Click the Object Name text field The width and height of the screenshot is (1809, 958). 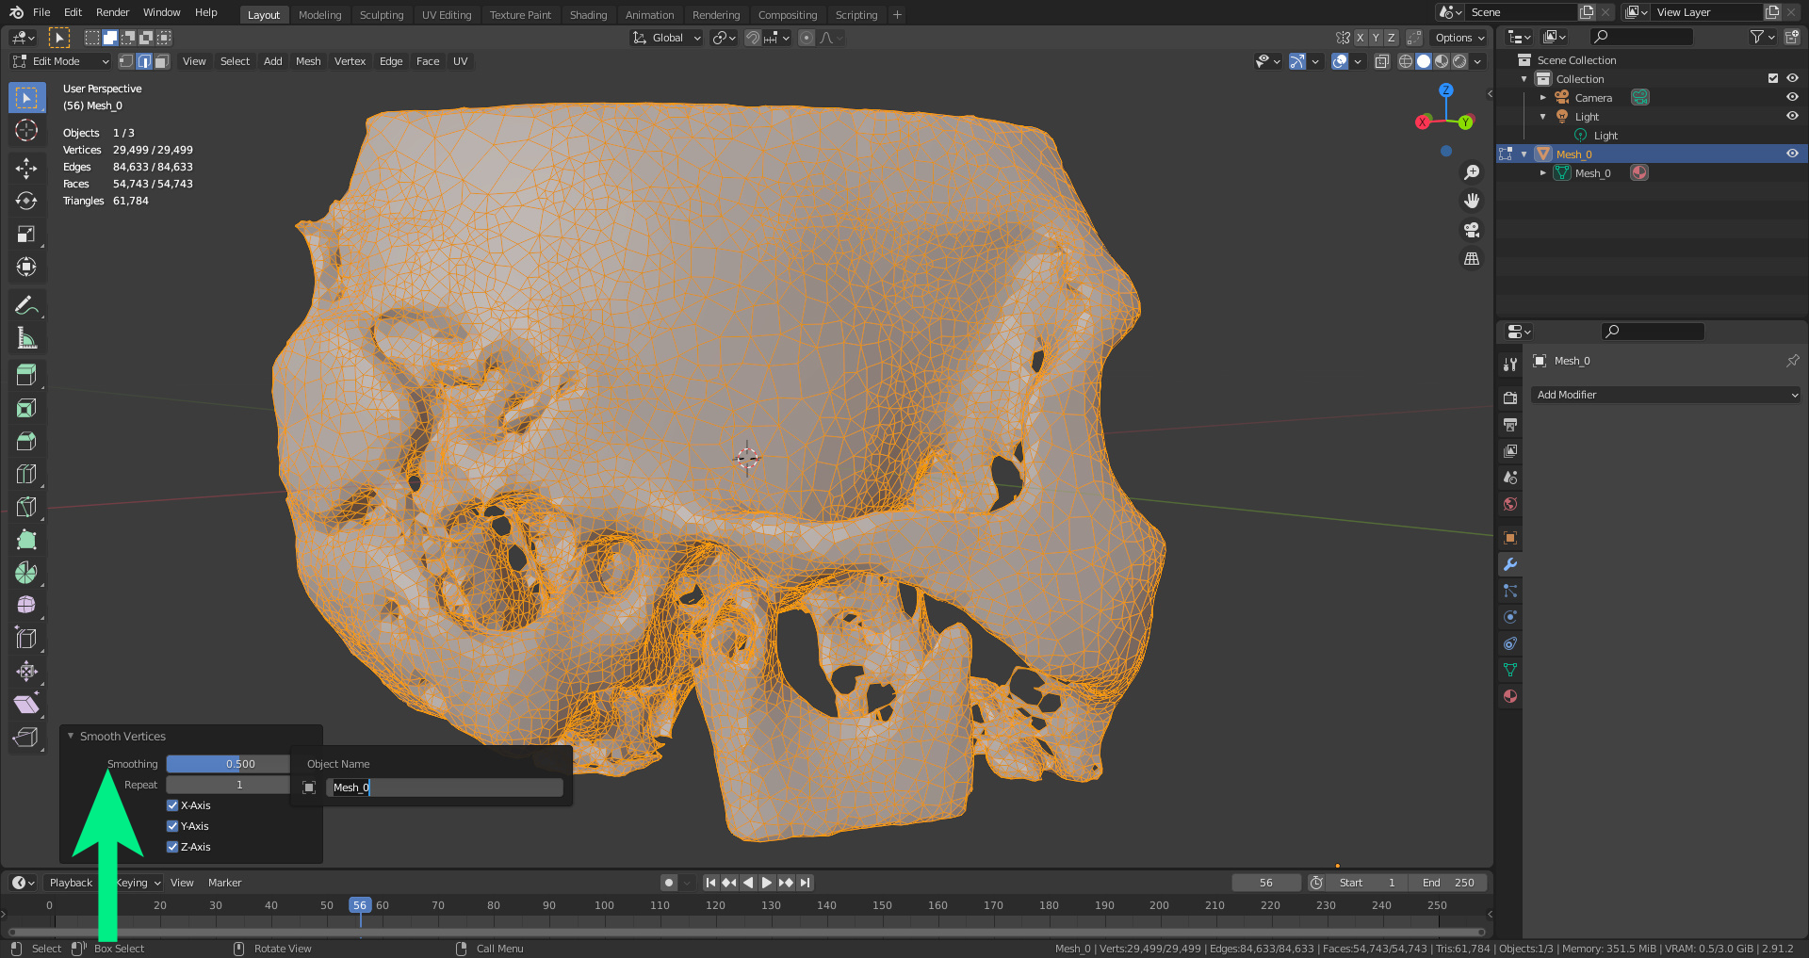click(444, 788)
